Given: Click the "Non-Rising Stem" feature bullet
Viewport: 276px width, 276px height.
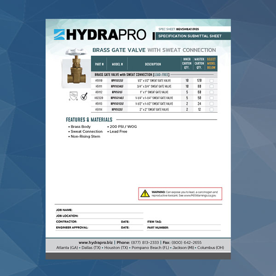Looking at the screenshot, I should pyautogui.click(x=84, y=137).
